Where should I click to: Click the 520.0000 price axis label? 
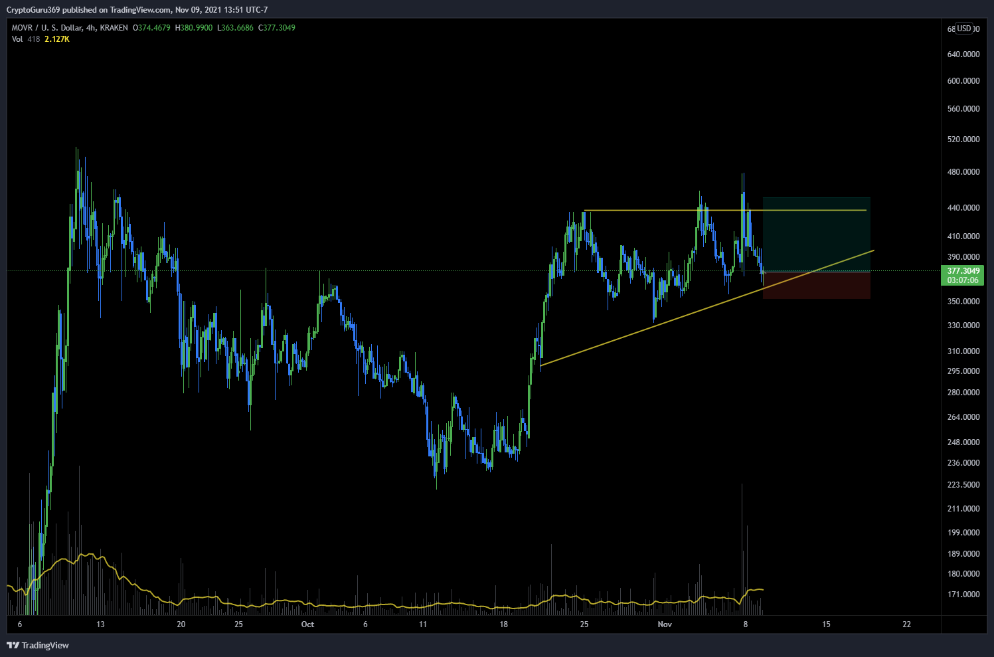(963, 140)
